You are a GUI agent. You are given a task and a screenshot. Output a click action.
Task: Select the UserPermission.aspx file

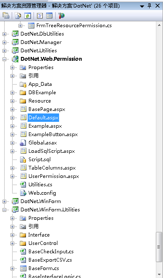54,176
